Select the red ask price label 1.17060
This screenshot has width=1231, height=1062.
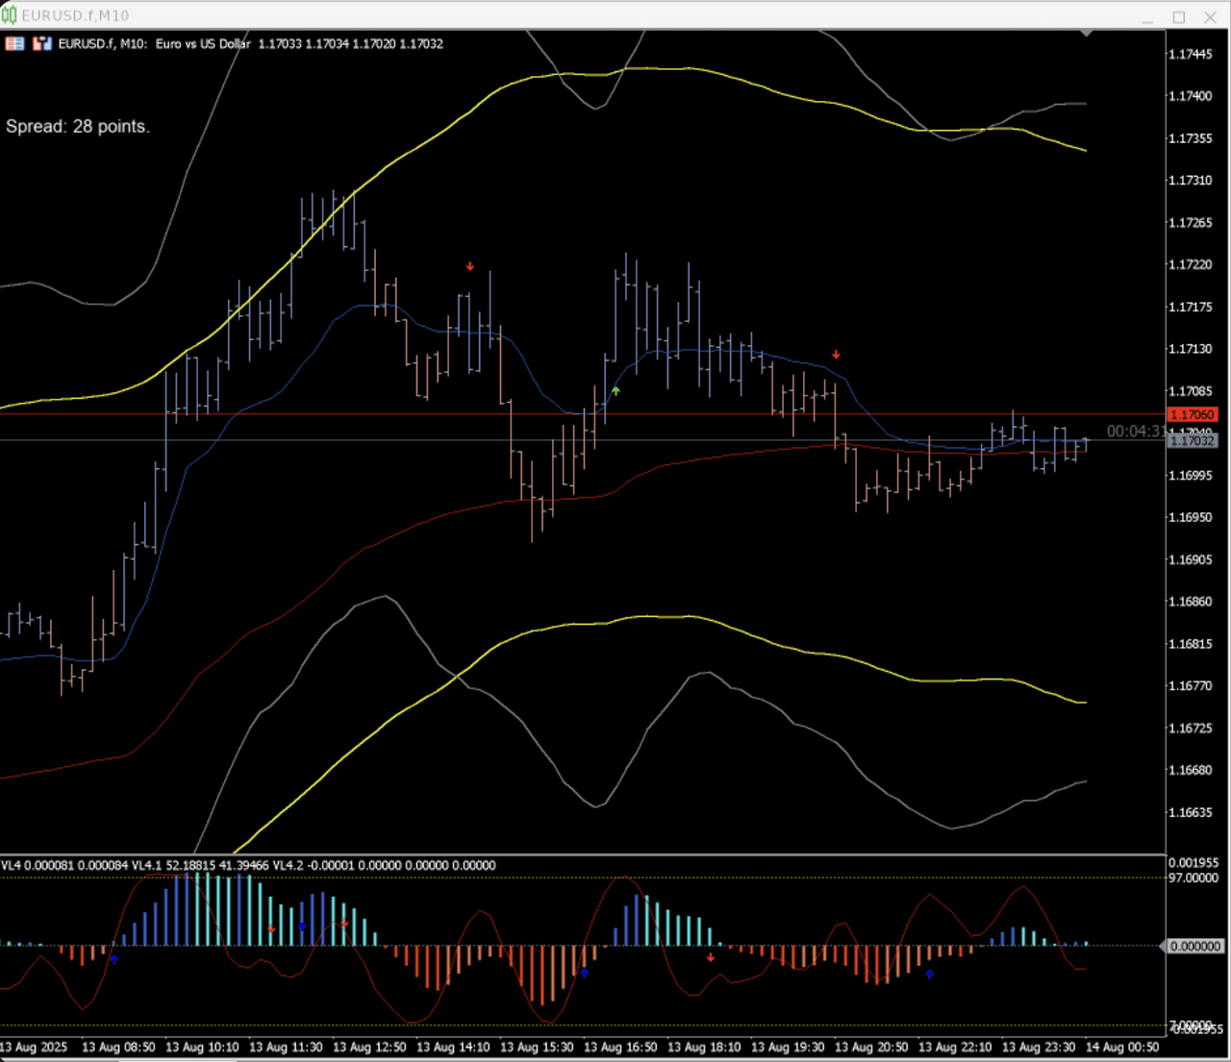(x=1193, y=414)
